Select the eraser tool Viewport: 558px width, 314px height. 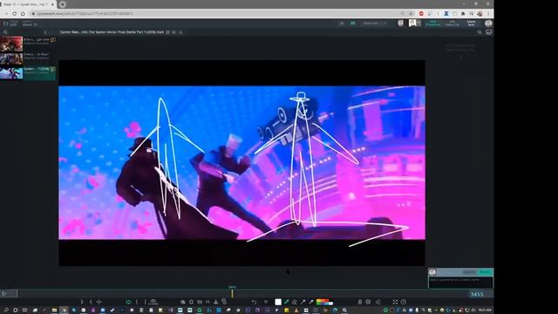295,302
